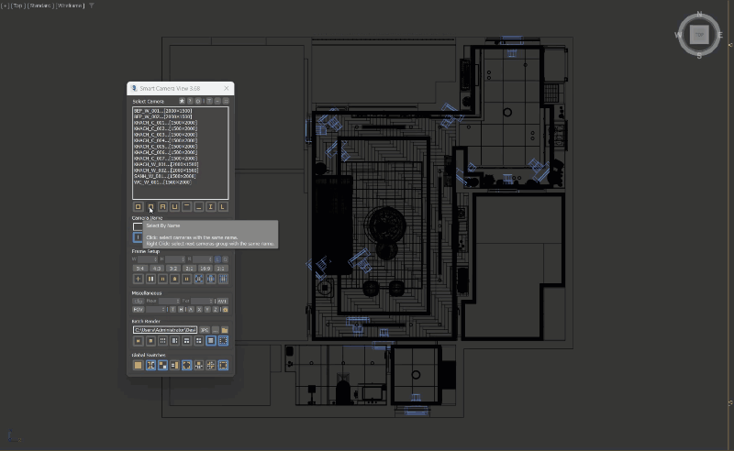Toggle the Clip button in Miscellaneous
Screen dimensions: 734x451
pyautogui.click(x=139, y=301)
